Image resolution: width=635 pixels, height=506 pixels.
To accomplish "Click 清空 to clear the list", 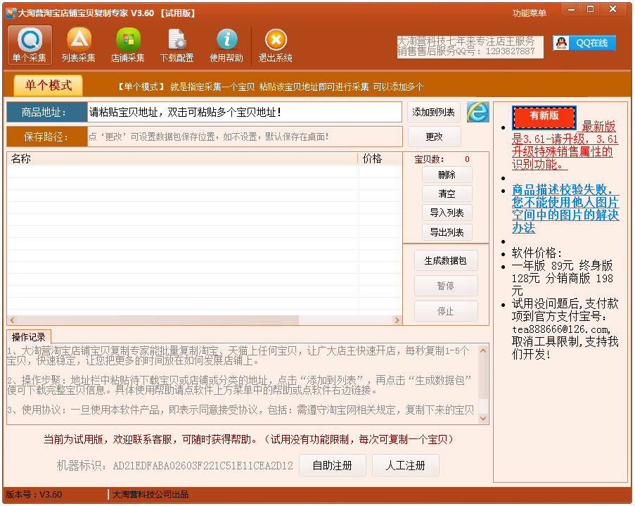I will tap(446, 194).
